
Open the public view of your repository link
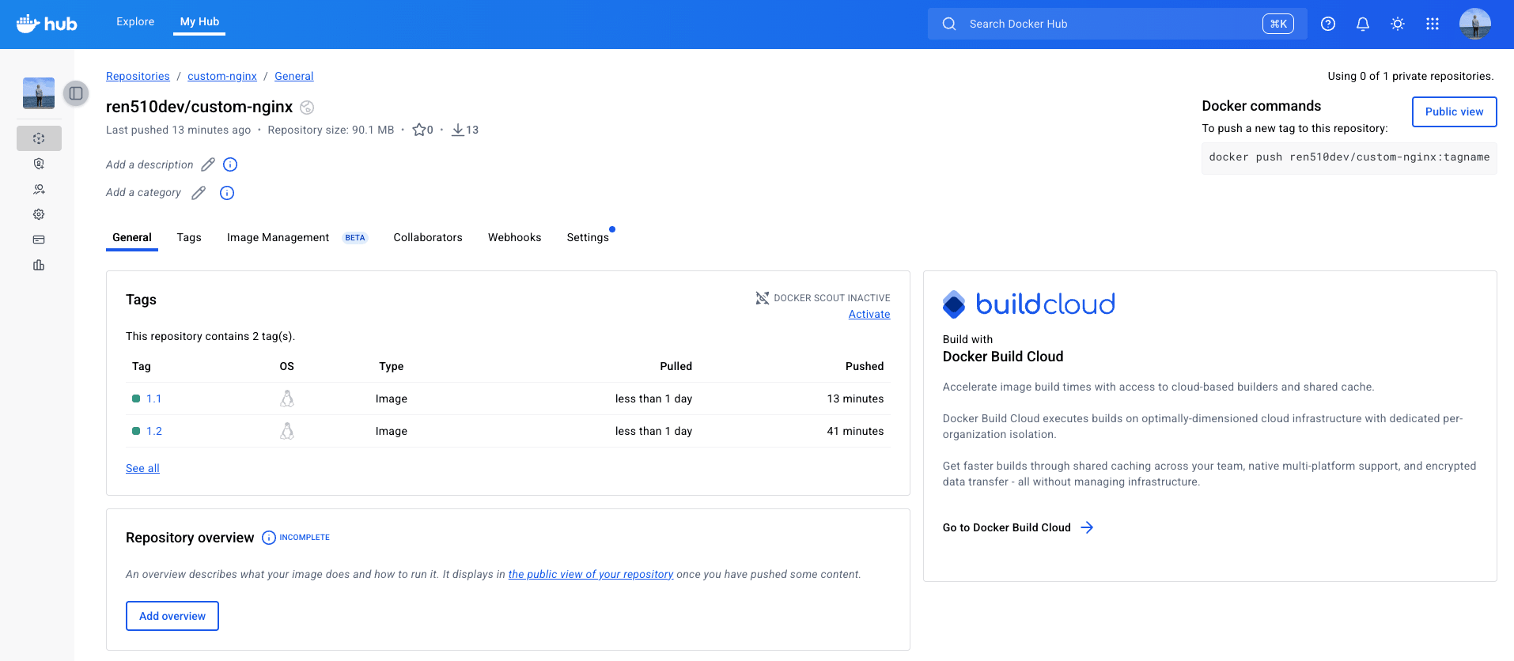coord(591,574)
